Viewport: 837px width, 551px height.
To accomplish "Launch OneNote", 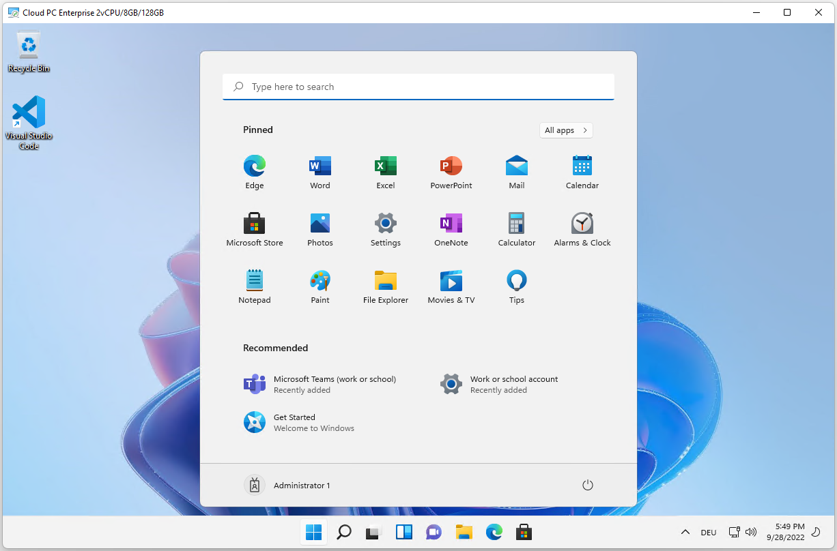I will (451, 229).
